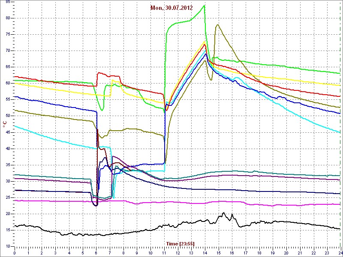This screenshot has width=343, height=257.
Task: Click the 35 tick on the temperature axis
Action: tap(8, 165)
